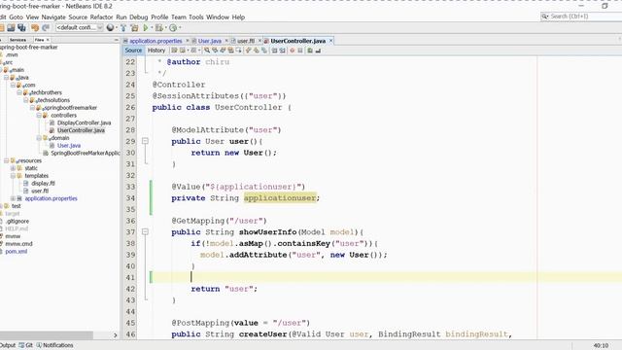Click right arrow of Files panel scrollbar
The image size is (622, 350).
point(116,335)
